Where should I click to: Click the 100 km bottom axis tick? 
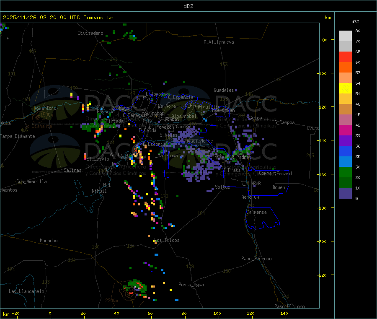(x=217, y=313)
